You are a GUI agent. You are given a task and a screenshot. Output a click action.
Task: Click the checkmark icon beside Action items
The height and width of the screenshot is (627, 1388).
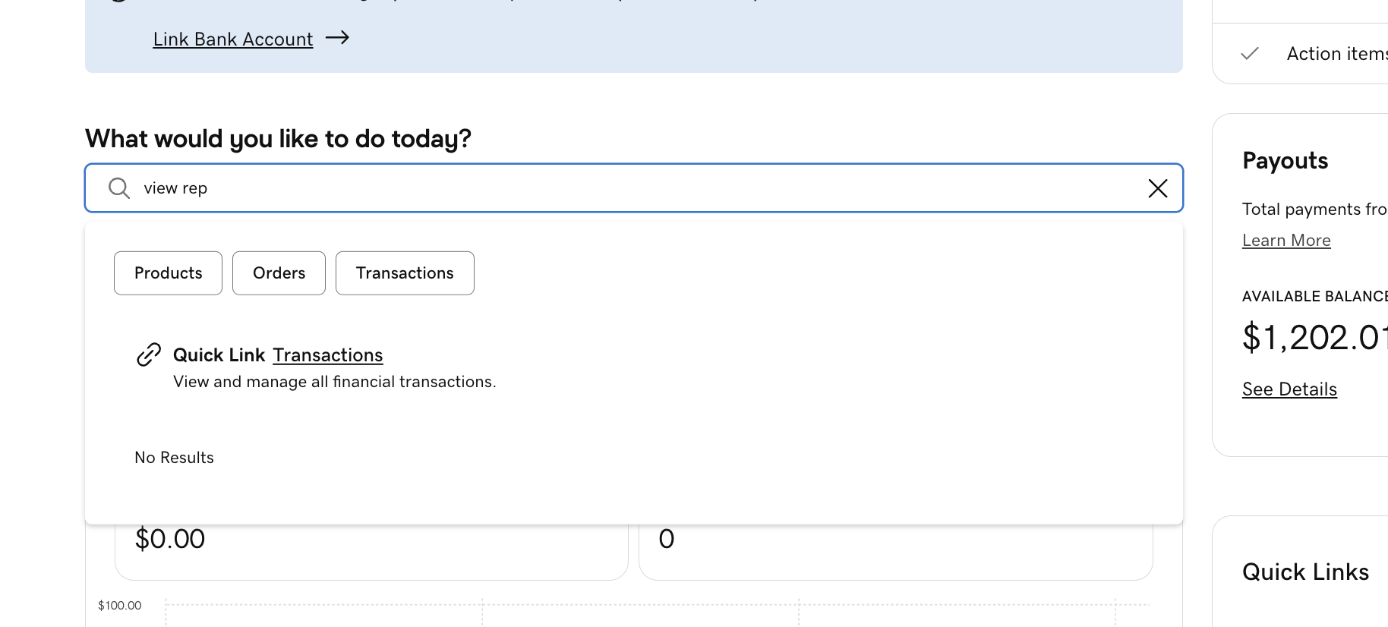(1250, 54)
